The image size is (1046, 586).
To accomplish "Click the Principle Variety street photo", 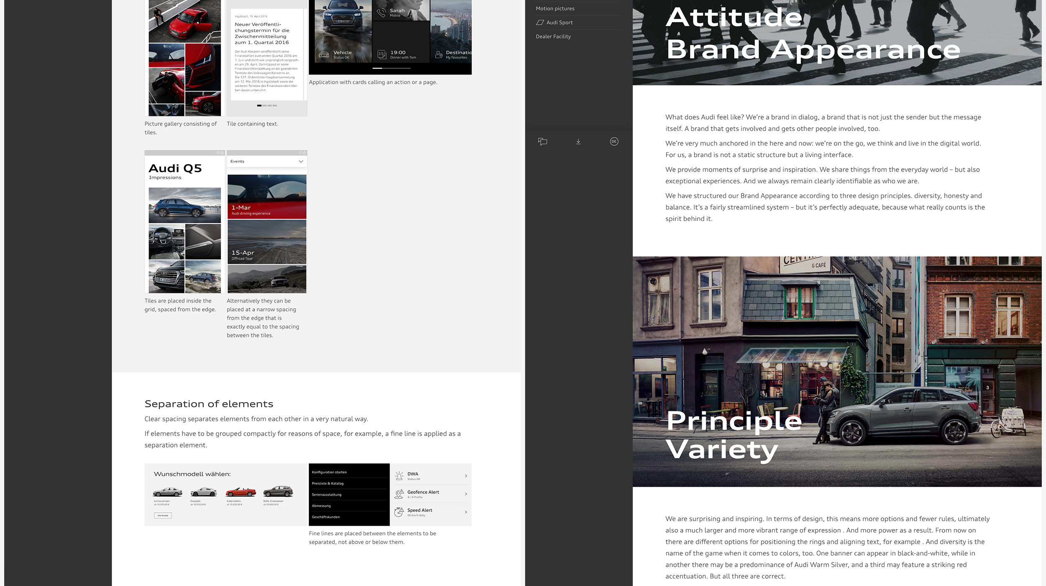I will point(837,371).
